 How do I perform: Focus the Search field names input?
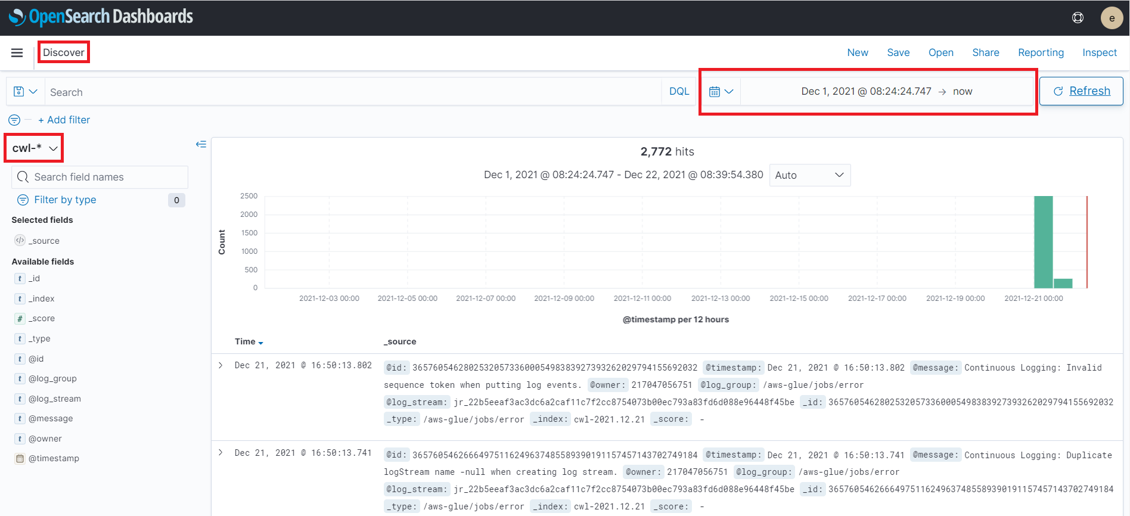[100, 177]
